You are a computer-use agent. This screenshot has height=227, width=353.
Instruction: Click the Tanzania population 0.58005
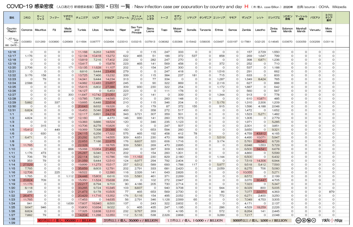click(205, 42)
